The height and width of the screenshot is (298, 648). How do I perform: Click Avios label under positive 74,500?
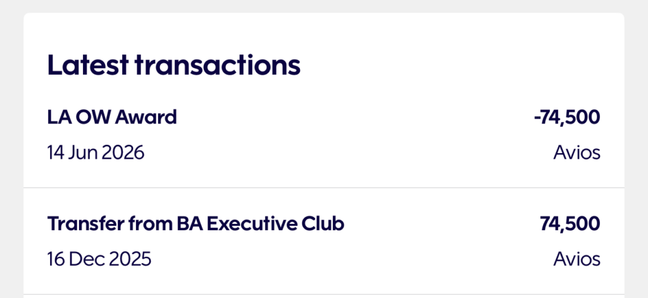tap(576, 259)
